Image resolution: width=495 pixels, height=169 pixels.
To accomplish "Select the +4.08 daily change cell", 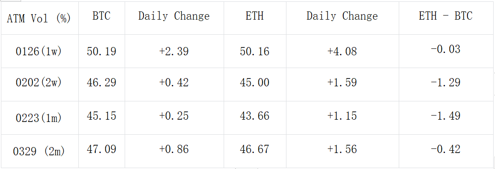I will click(342, 51).
